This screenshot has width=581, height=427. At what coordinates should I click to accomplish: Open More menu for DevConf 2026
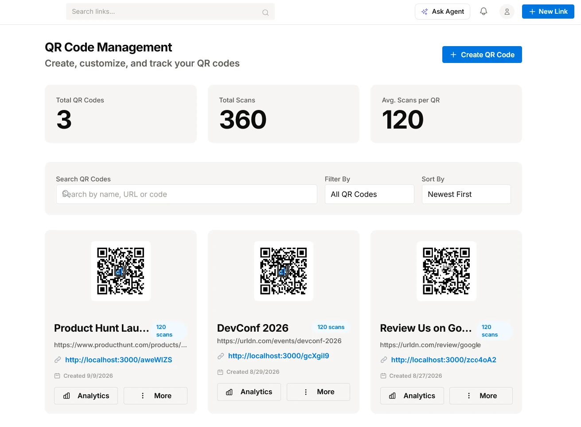click(x=318, y=392)
